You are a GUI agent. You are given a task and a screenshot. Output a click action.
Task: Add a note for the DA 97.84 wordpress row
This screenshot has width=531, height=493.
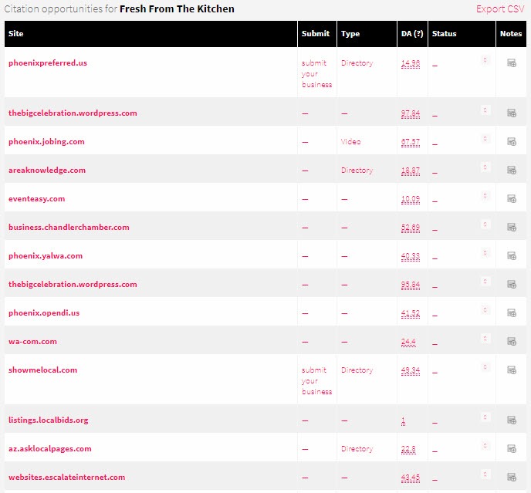point(512,113)
